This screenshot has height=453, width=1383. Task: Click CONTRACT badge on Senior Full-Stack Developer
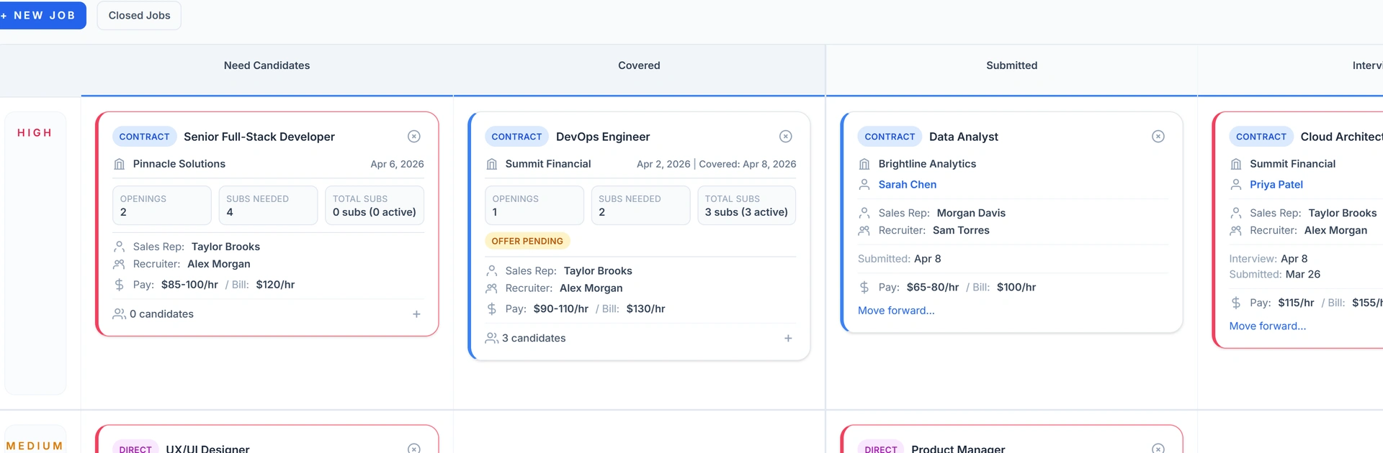point(144,137)
